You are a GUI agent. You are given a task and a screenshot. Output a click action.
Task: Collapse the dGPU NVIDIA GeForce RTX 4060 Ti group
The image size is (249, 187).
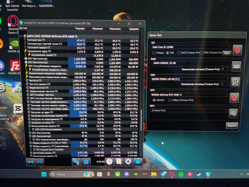(21, 36)
